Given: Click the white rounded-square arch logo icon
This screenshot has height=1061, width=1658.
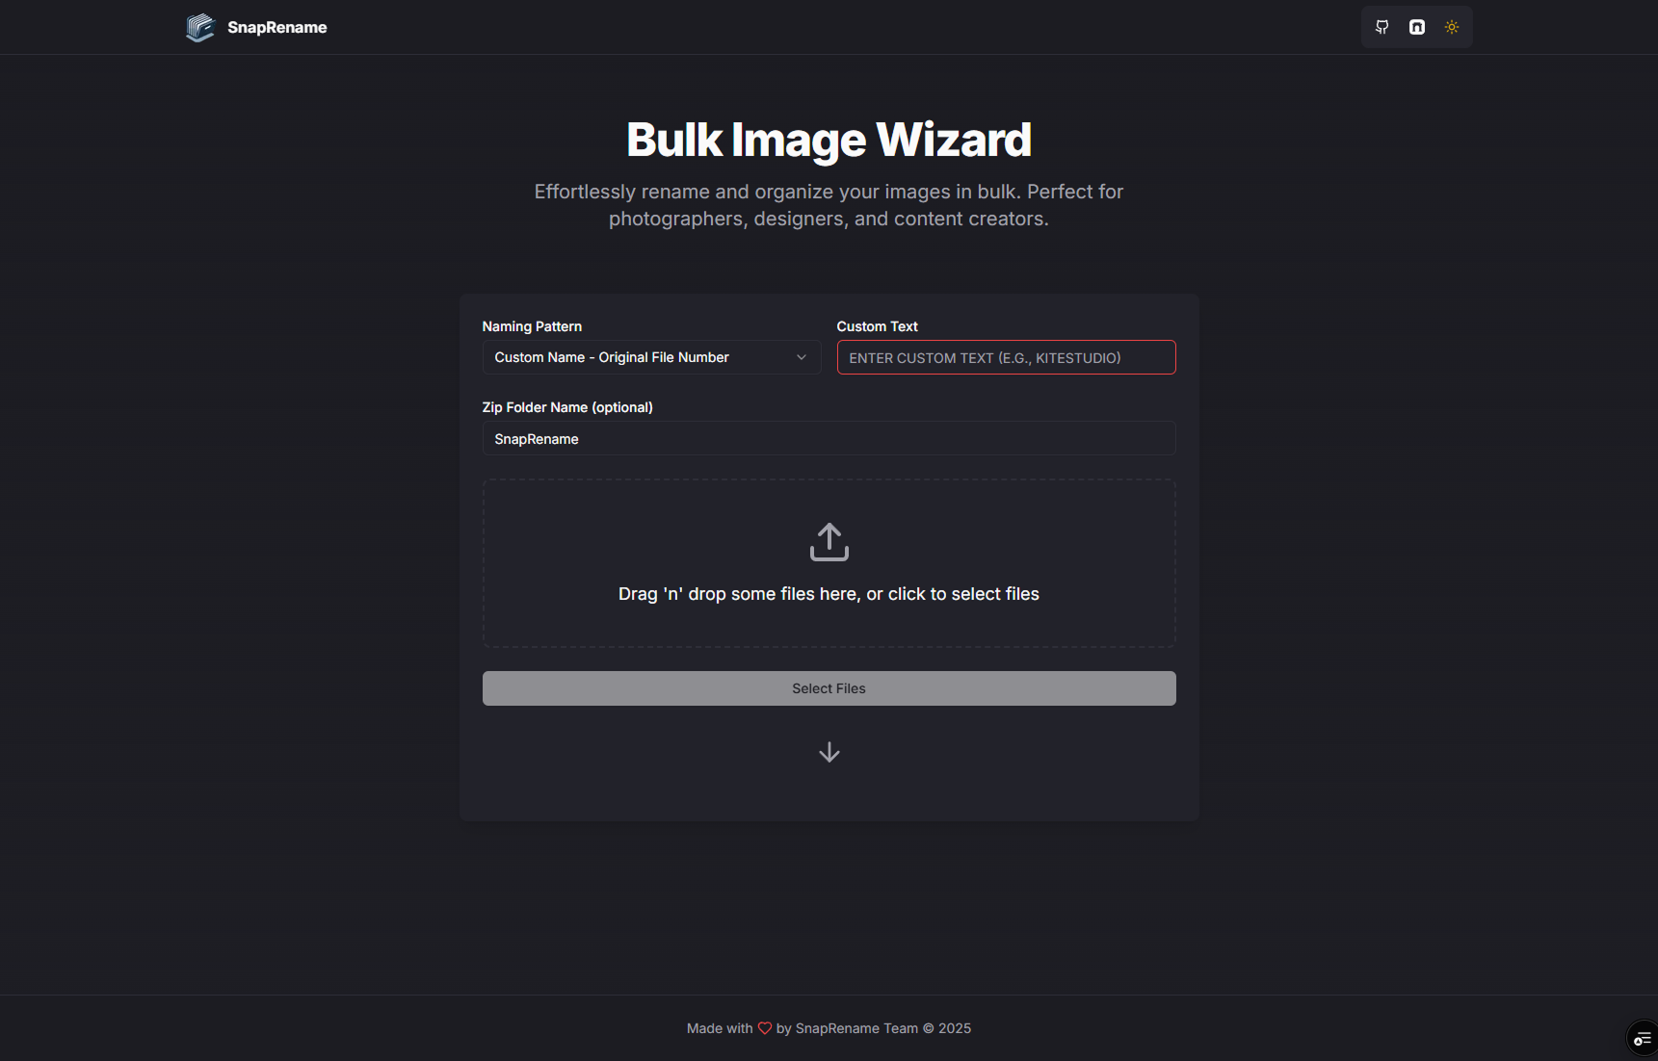Looking at the screenshot, I should 1416,27.
